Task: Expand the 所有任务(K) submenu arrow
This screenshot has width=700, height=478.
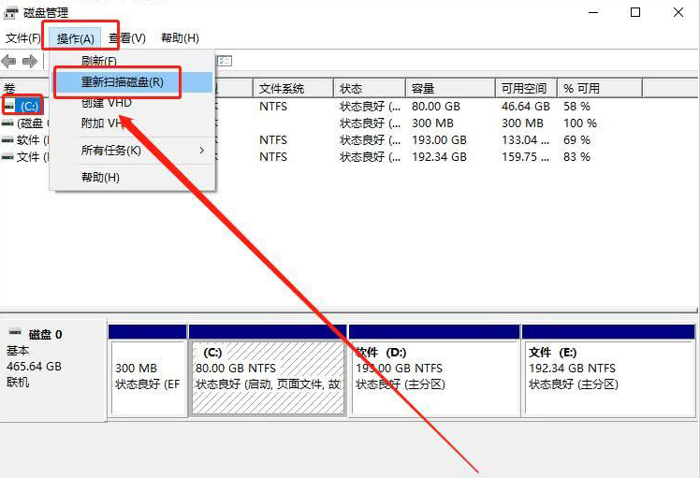Action: pyautogui.click(x=202, y=151)
